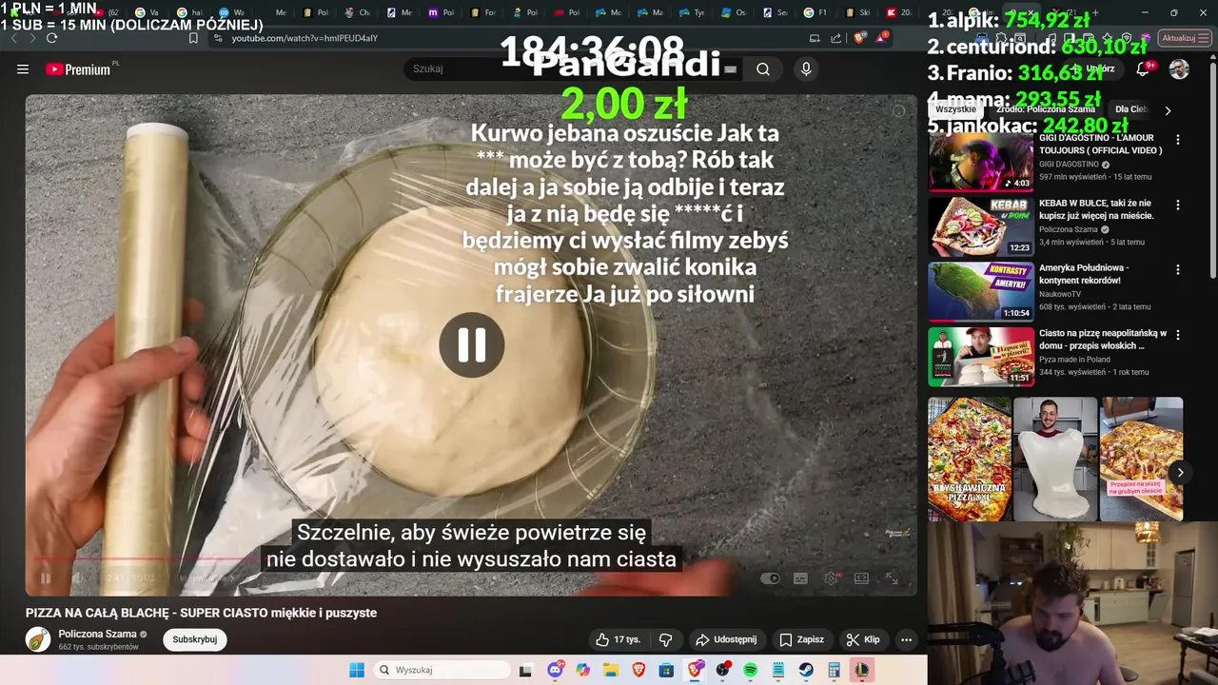Select the Wszystkie filter chip
Viewport: 1218px width, 685px height.
click(x=955, y=109)
